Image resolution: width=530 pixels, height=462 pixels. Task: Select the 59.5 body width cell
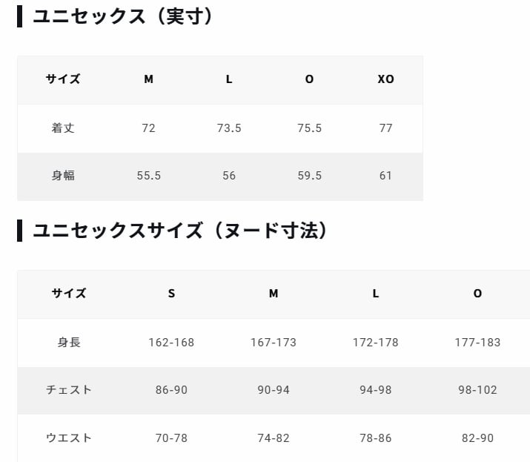(x=309, y=176)
